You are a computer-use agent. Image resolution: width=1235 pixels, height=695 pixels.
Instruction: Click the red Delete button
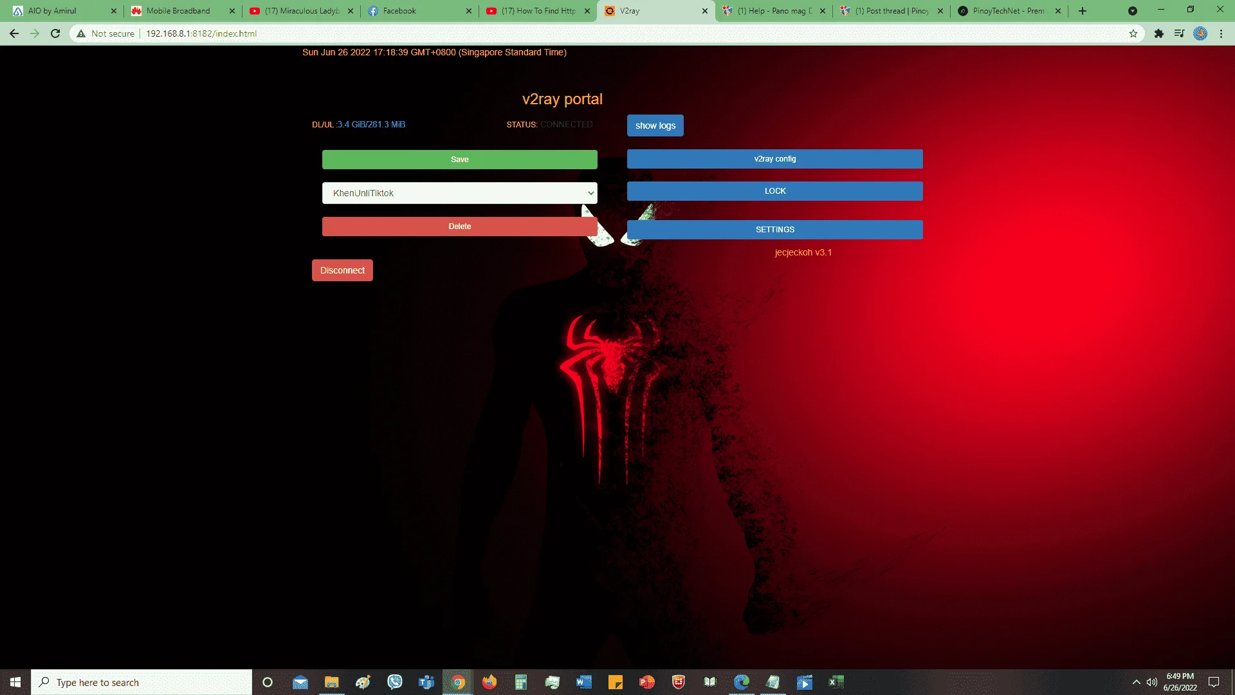pyautogui.click(x=459, y=227)
